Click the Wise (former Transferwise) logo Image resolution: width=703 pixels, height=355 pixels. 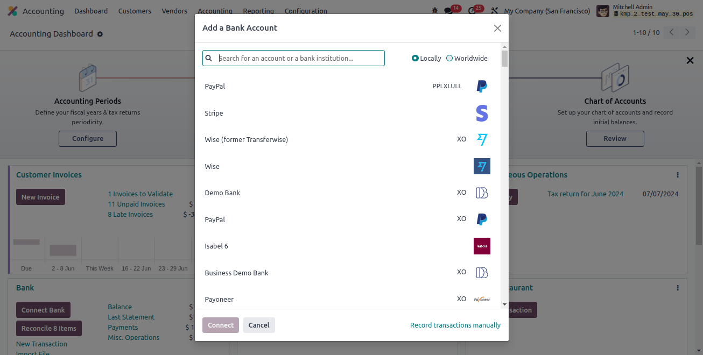click(482, 139)
